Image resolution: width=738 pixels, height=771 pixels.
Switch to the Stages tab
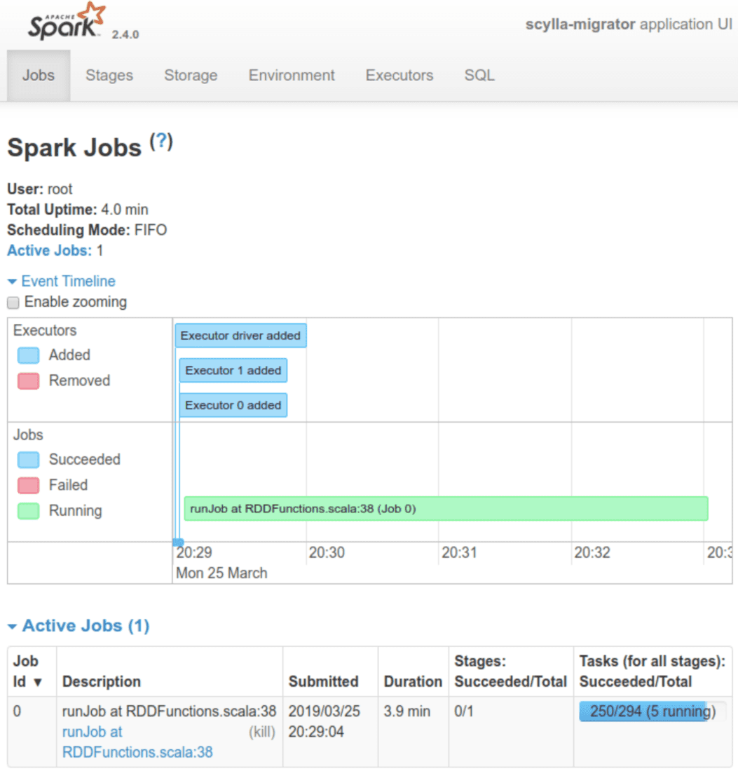coord(109,75)
